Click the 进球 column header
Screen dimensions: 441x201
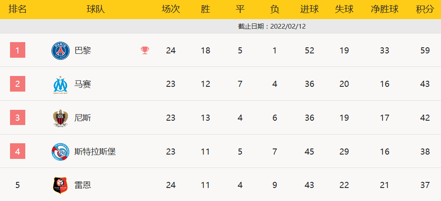coord(309,10)
